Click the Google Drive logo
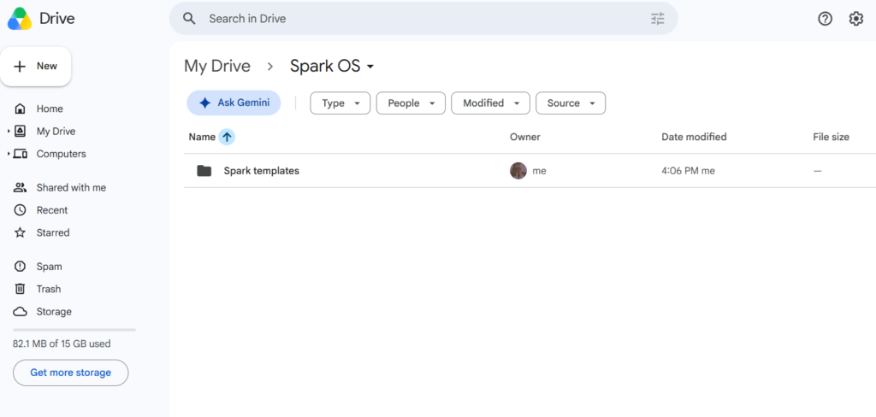Image resolution: width=876 pixels, height=417 pixels. pyautogui.click(x=20, y=19)
